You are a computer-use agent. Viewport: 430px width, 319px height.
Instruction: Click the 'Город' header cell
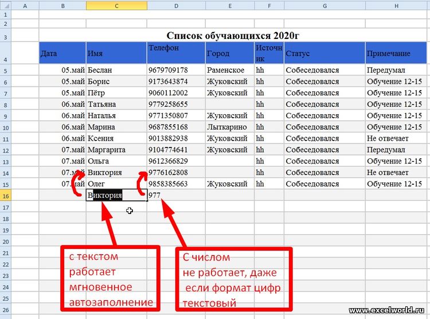230,53
